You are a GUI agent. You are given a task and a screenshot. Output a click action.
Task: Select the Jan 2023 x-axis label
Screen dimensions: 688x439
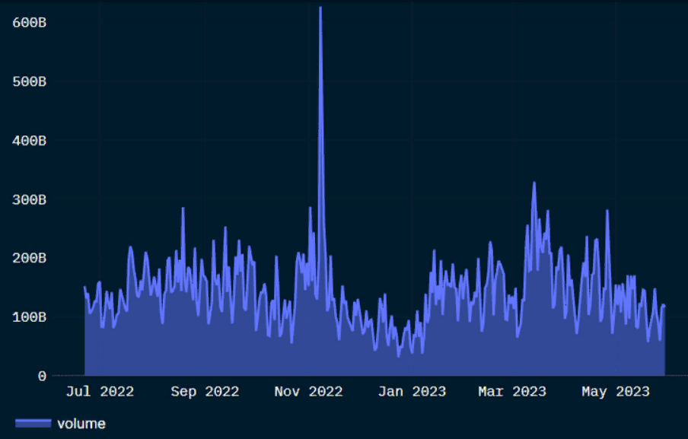click(412, 392)
